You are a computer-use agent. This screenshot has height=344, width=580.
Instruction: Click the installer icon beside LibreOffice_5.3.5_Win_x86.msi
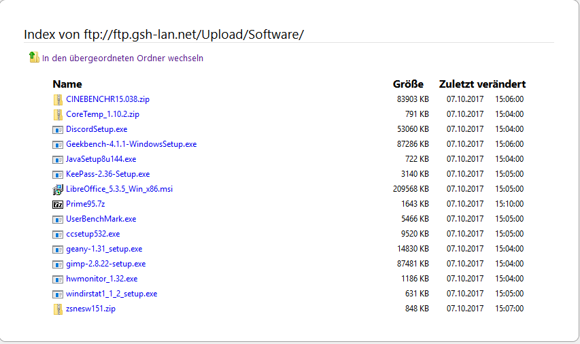pos(58,189)
